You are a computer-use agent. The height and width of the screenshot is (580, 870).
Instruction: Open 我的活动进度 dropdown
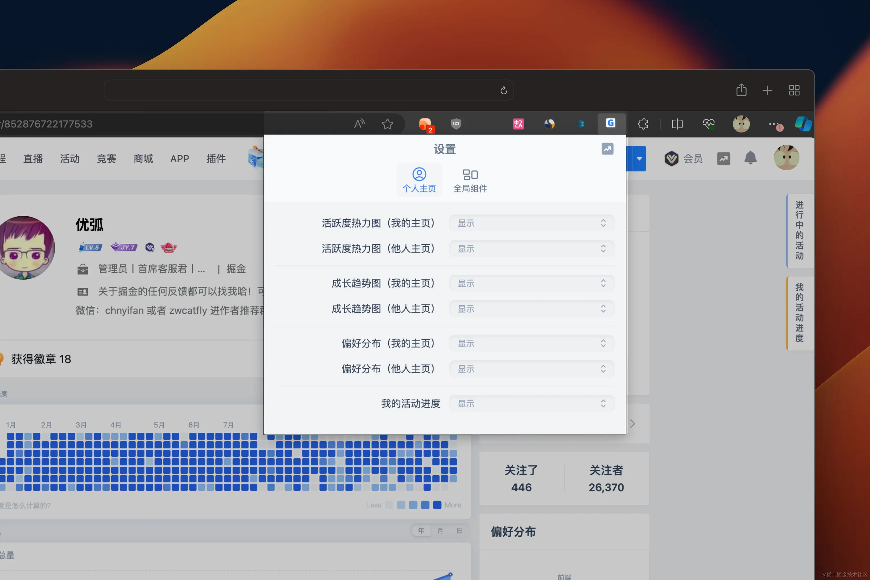532,404
